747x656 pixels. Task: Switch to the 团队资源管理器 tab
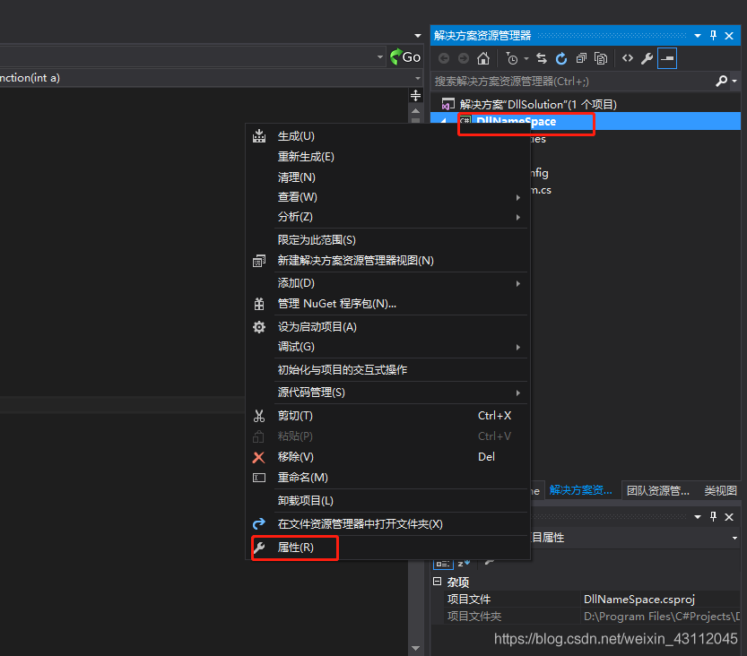(657, 490)
